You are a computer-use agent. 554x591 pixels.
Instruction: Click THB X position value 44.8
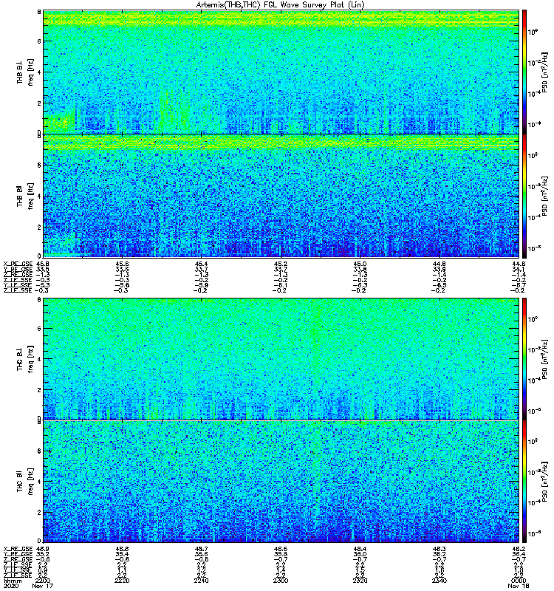pos(439,264)
